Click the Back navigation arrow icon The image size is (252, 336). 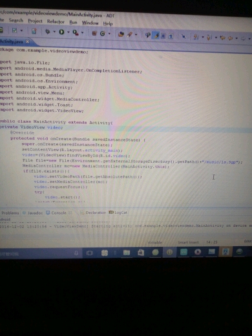point(230,38)
